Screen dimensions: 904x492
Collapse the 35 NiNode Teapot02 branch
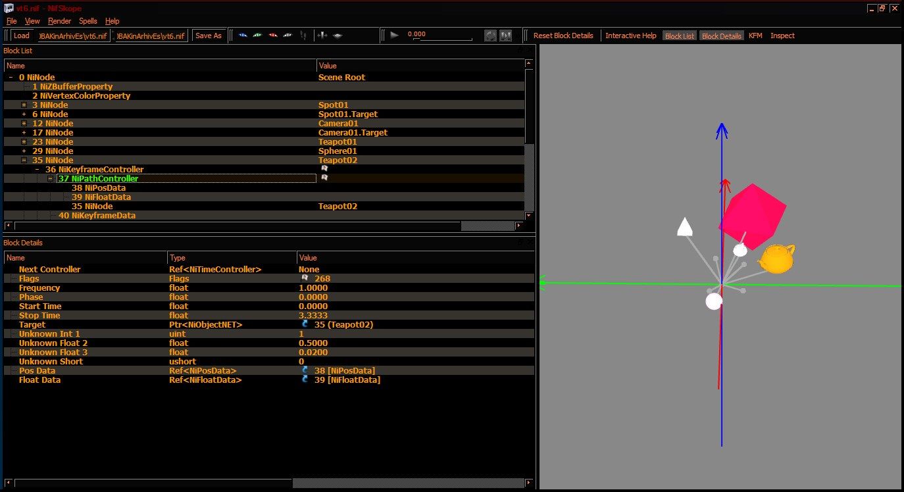pos(24,160)
